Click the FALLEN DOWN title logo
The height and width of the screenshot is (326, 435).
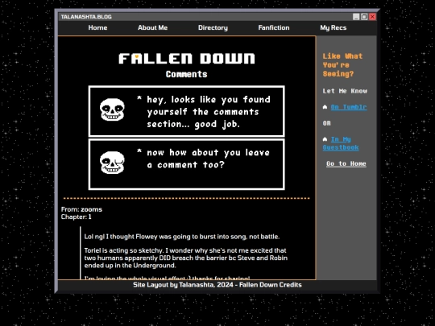[187, 59]
